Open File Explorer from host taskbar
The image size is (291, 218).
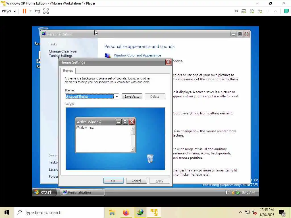[x=112, y=212]
